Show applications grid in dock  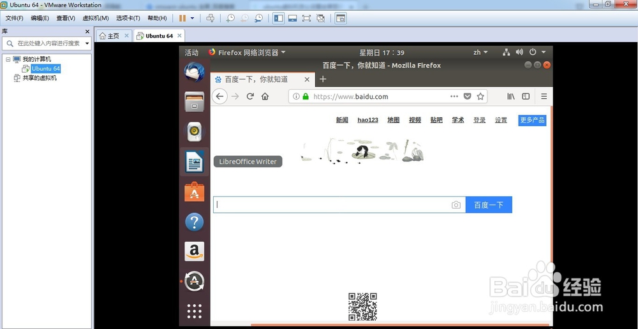click(194, 311)
